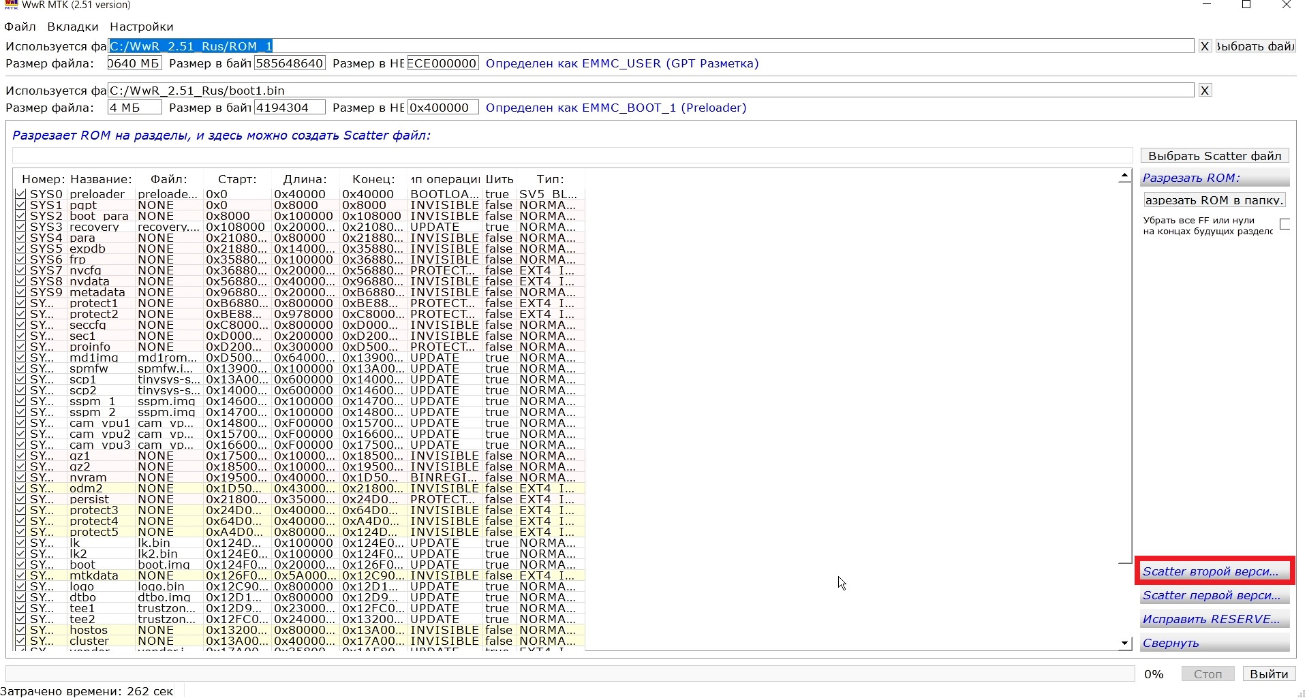Create Scatter второй версии file
This screenshot has height=698, width=1307.
pyautogui.click(x=1214, y=571)
